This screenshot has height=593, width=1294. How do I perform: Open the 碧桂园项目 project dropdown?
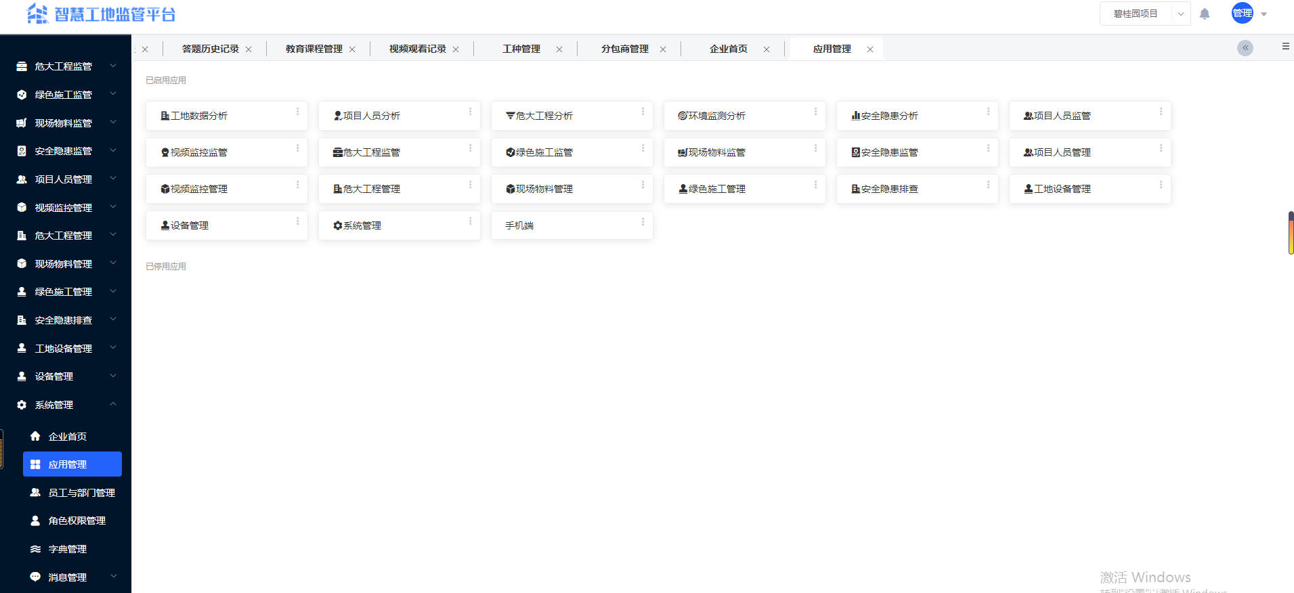tap(1144, 14)
